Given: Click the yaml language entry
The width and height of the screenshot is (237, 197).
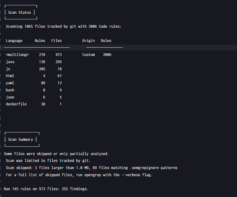Looking at the screenshot, I should [10, 83].
